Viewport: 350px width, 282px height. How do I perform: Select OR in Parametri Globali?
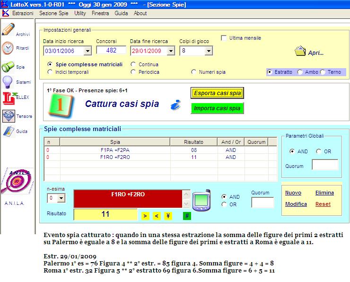(318, 151)
